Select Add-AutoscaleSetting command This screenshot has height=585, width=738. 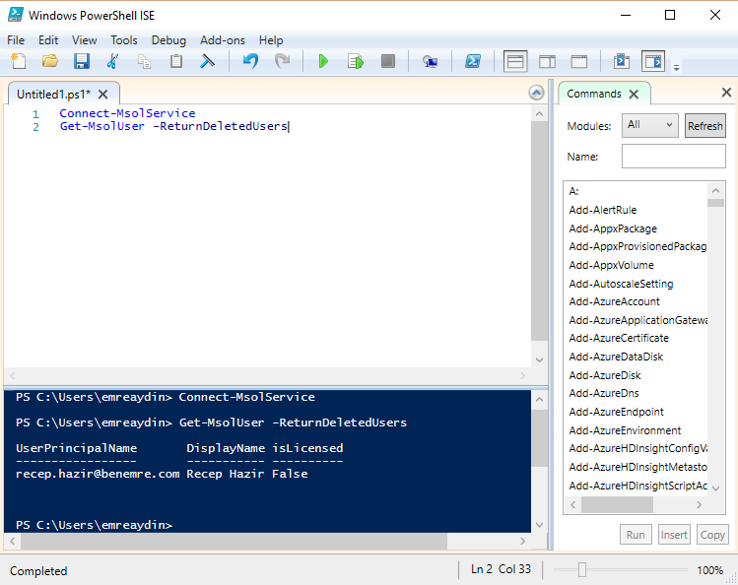pyautogui.click(x=621, y=284)
